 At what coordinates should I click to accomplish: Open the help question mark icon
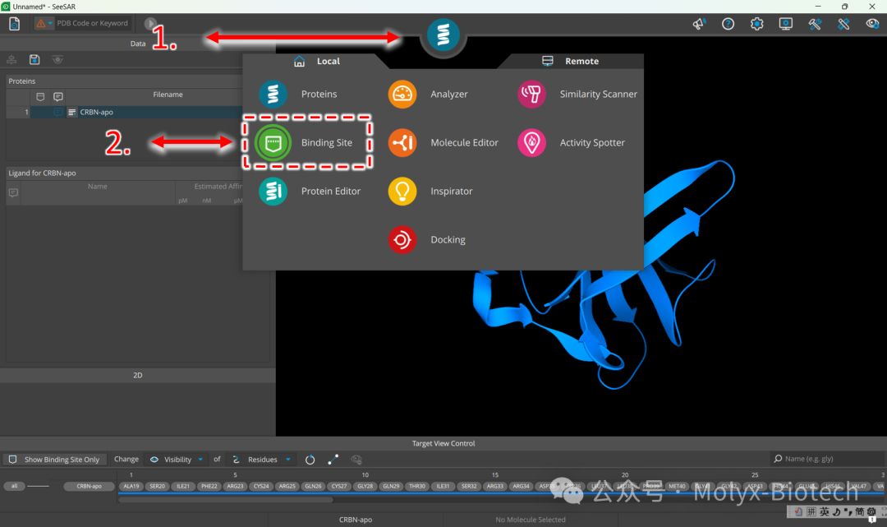pos(728,24)
